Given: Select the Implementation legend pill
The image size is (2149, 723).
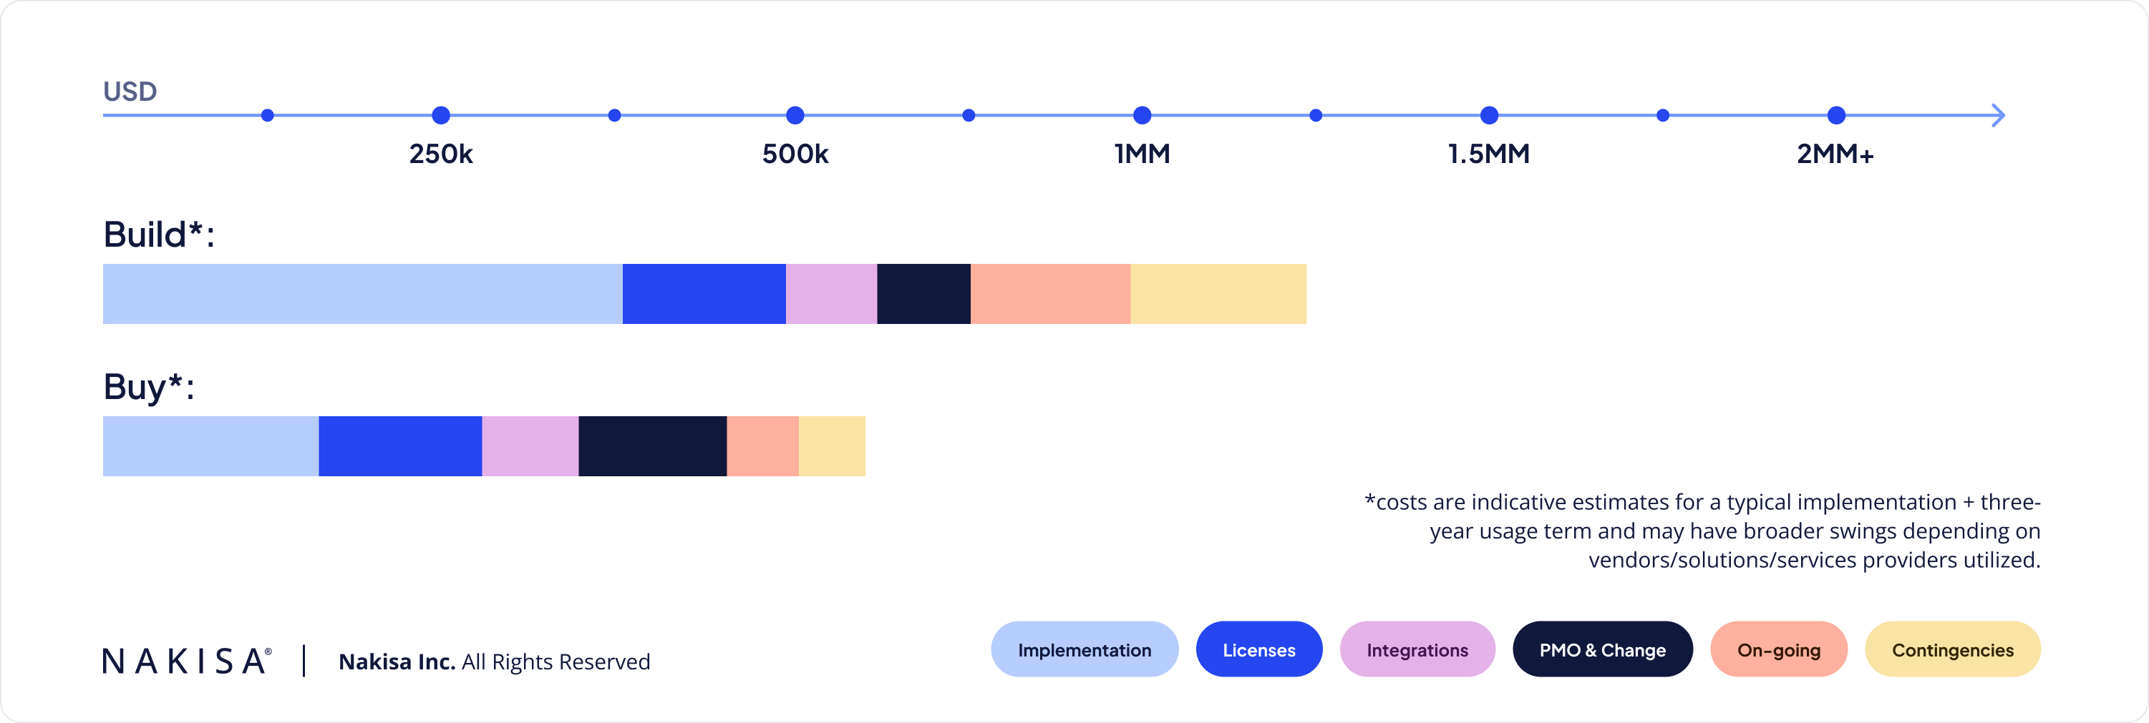Looking at the screenshot, I should [x=1084, y=650].
